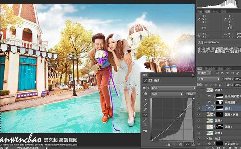Viewport: 241px width, 149px height.
Task: Click the midpoint on the curve
Action: 180,116
